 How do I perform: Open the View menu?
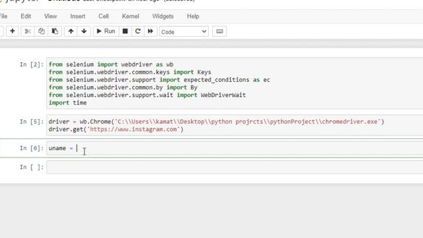50,16
